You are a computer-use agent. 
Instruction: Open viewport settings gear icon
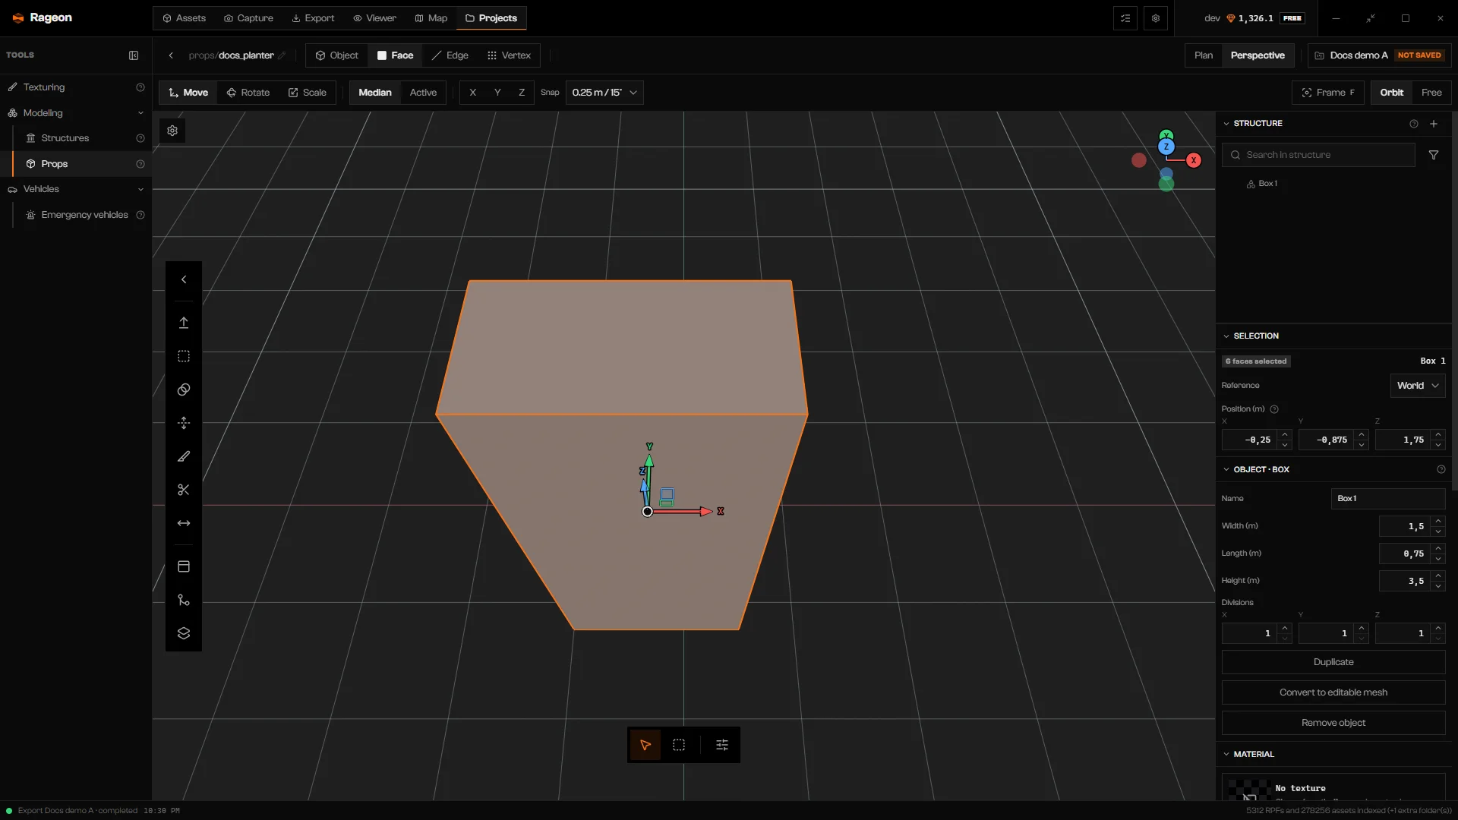tap(172, 131)
